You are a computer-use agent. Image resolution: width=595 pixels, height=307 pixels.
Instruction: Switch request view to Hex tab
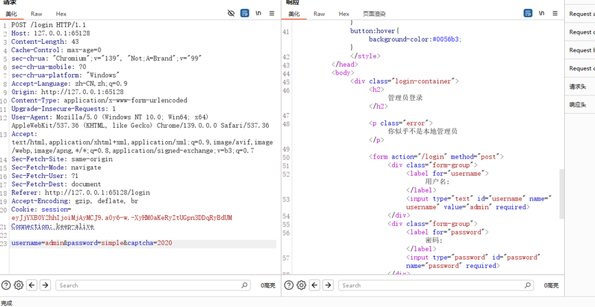click(x=61, y=14)
